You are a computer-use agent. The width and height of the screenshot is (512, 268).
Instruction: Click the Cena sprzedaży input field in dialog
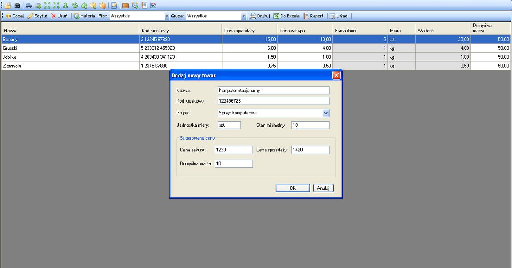click(311, 150)
